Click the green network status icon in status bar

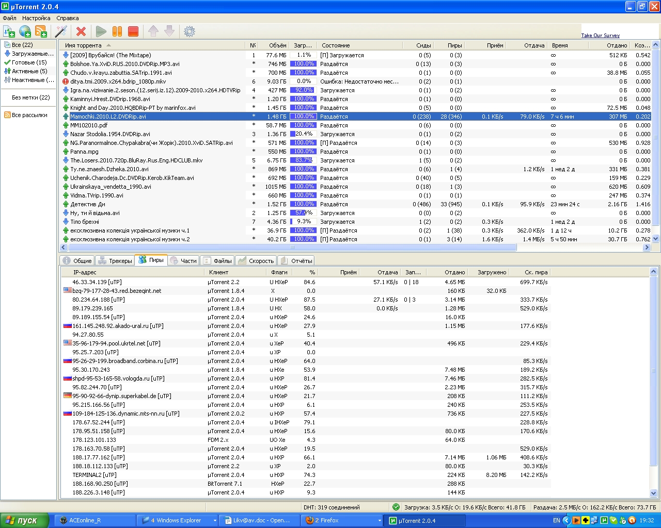(x=396, y=507)
